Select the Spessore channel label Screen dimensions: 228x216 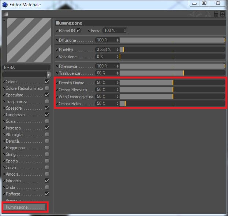click(x=14, y=108)
